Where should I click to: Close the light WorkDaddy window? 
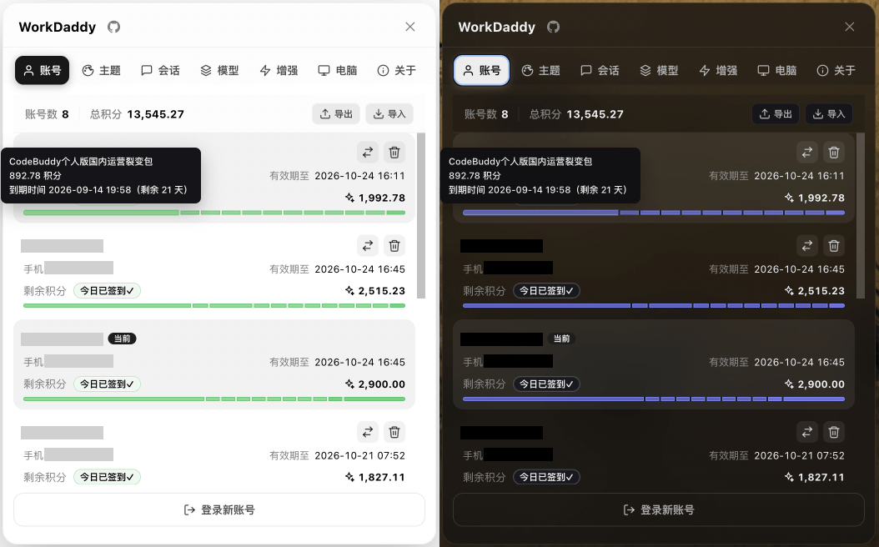tap(410, 27)
